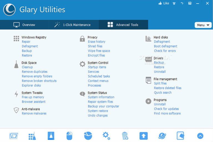
Task: Click the disk cleaner broom icon on blue tile
Action: [x=51, y=136]
